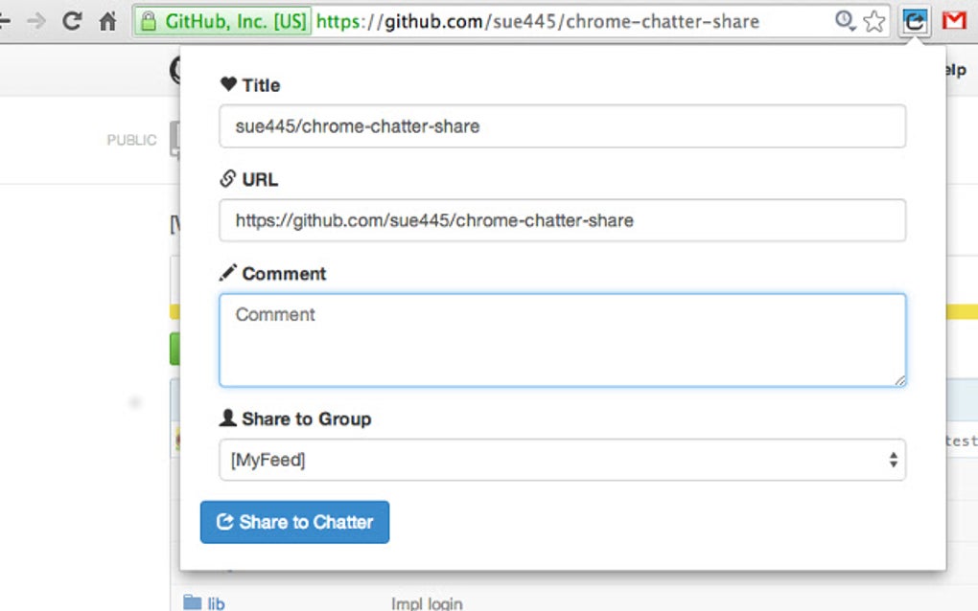The width and height of the screenshot is (978, 611).
Task: Click the magnifier zoom icon in address bar
Action: (846, 20)
